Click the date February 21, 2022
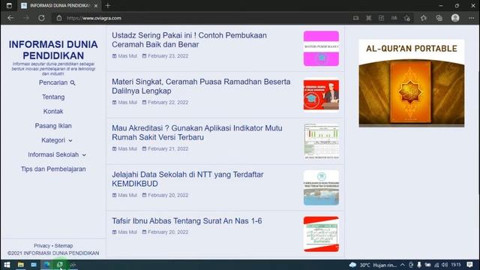 pos(168,148)
